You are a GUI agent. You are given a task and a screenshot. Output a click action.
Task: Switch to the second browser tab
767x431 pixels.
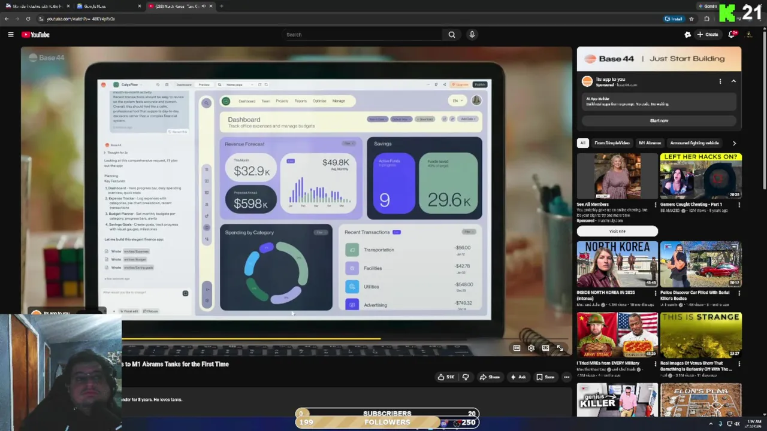tap(108, 6)
